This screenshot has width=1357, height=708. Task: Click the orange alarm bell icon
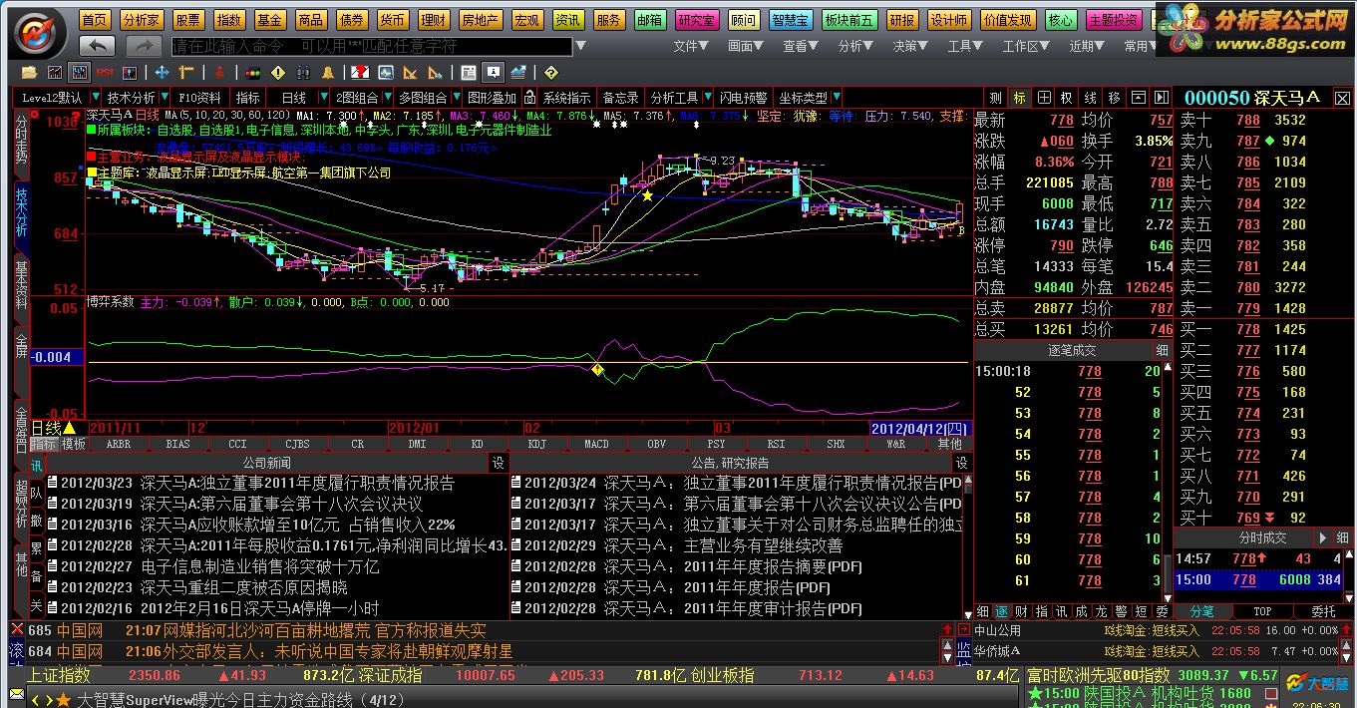coord(327,73)
